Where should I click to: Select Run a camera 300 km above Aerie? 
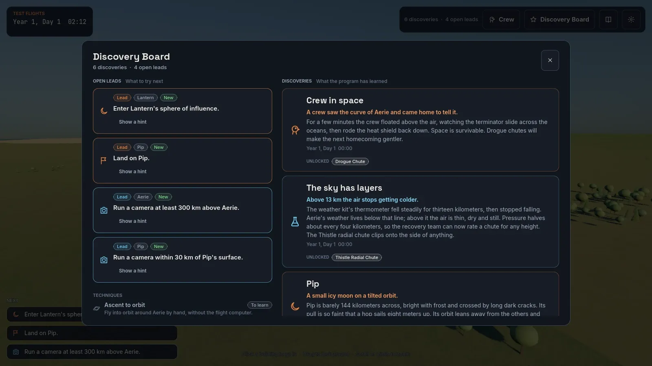point(176,208)
